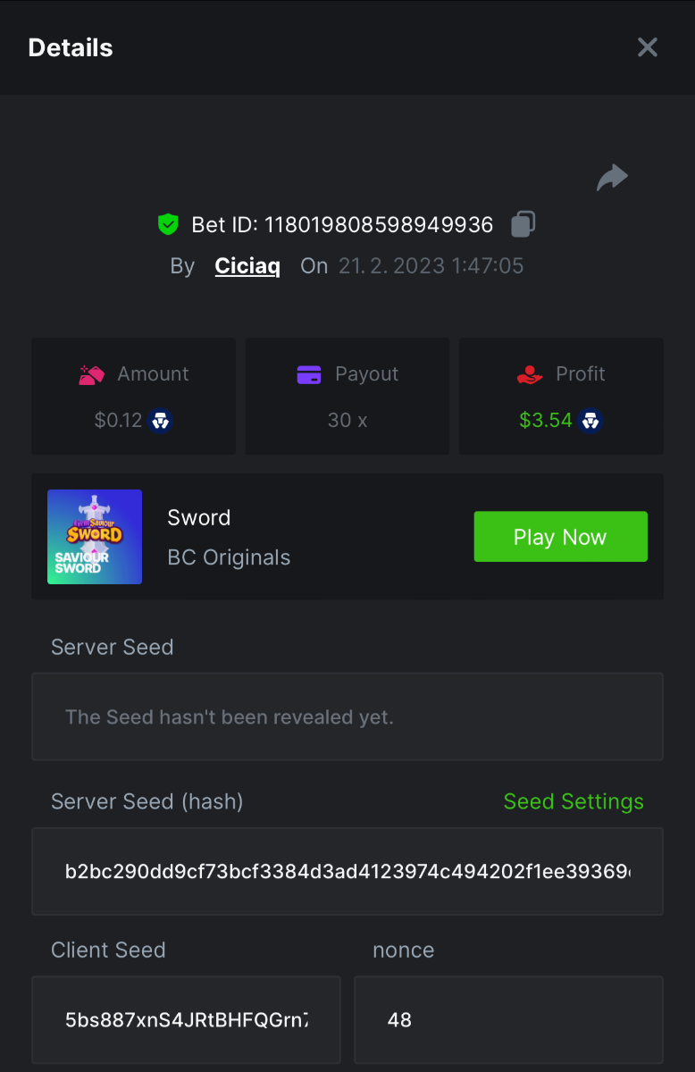This screenshot has width=695, height=1072.
Task: Click the Amount money bag icon
Action: (x=92, y=374)
